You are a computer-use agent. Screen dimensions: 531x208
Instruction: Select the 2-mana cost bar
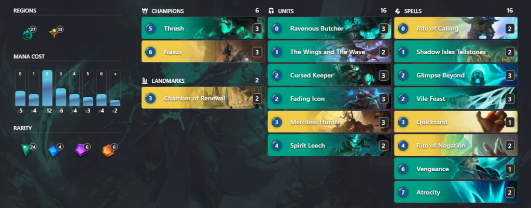pyautogui.click(x=47, y=88)
